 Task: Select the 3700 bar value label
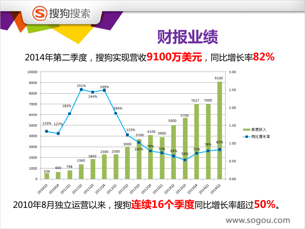[x=140, y=135]
